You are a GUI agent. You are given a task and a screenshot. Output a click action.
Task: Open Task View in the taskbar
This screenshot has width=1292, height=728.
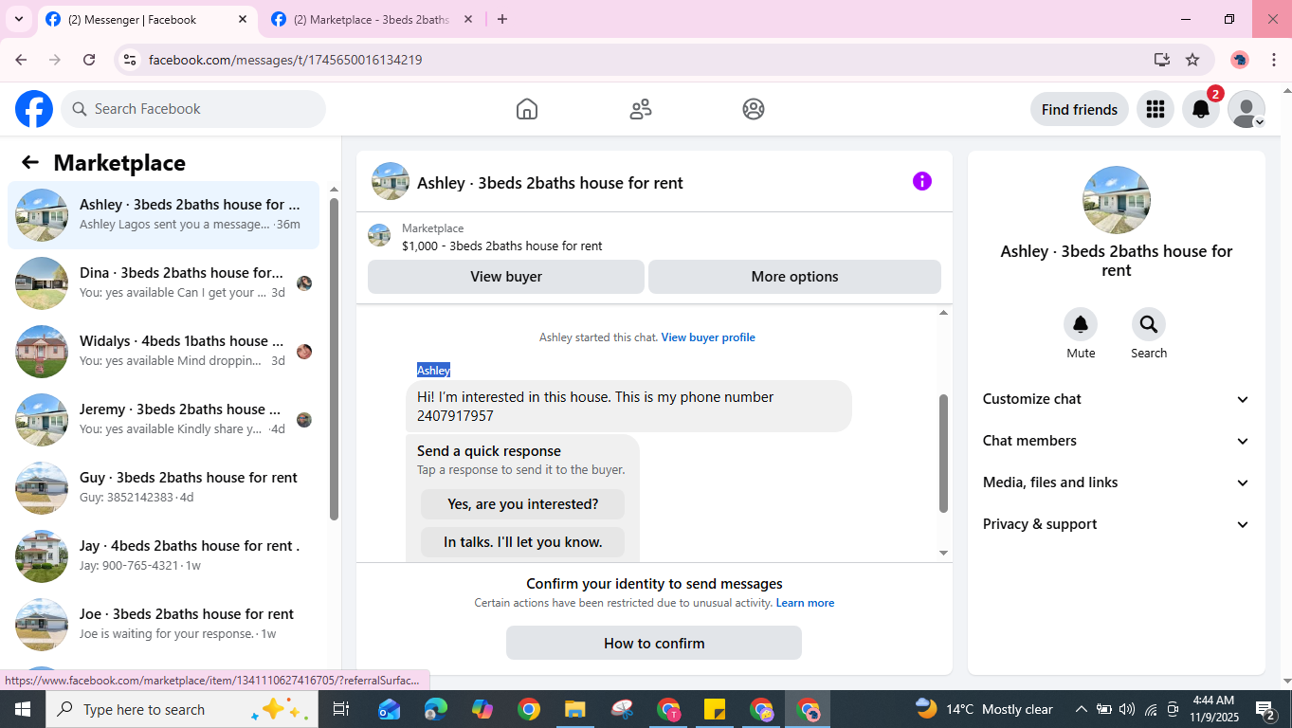[341, 709]
